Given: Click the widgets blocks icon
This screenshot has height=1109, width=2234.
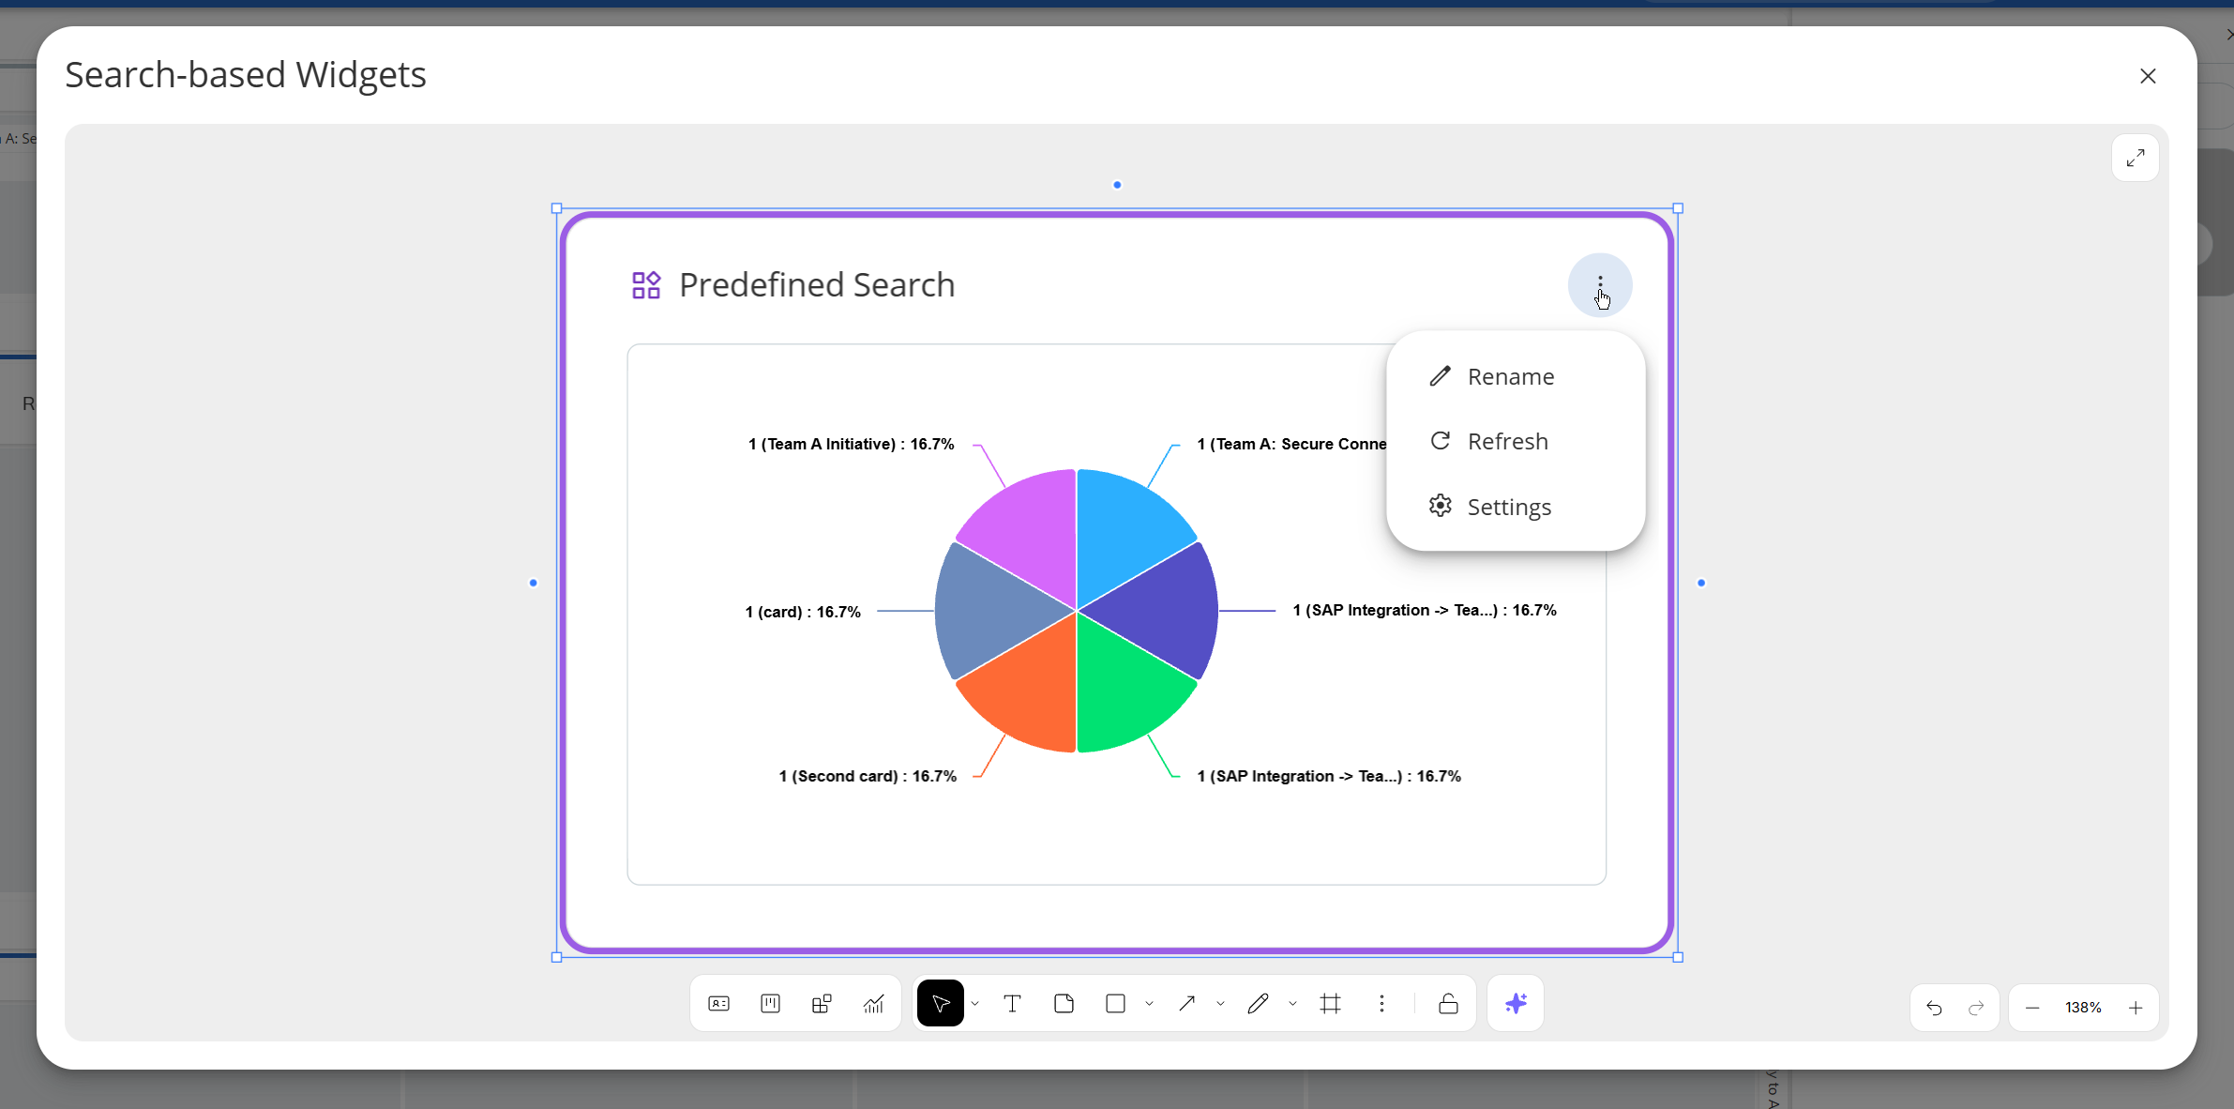Looking at the screenshot, I should click(822, 1004).
